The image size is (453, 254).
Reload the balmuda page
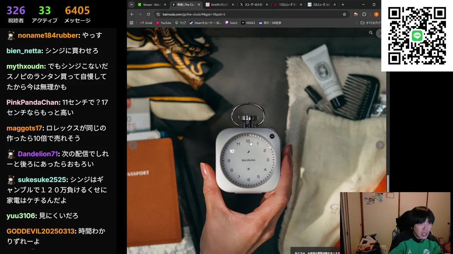pos(148,14)
